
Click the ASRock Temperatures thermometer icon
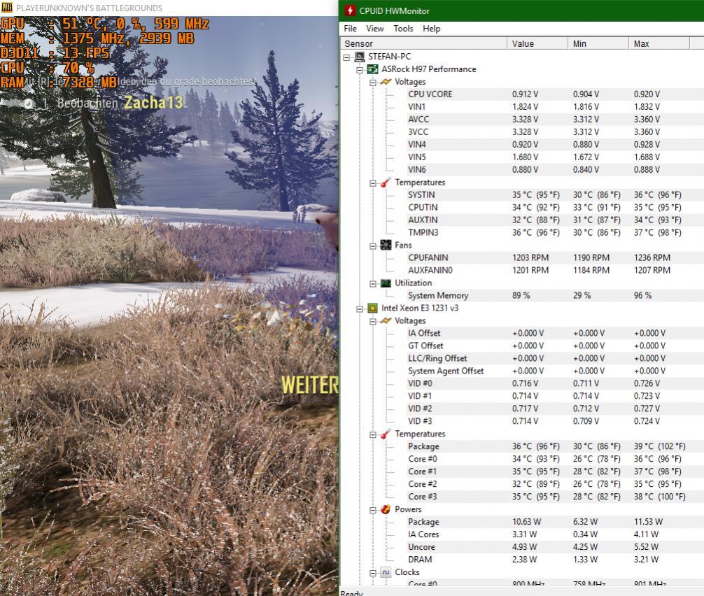pos(386,182)
